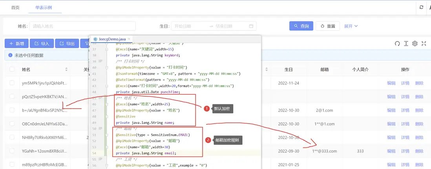This screenshot has height=169, width=431.
Task: Sort the table by the 姓名 column arrows
Action: 66,70
